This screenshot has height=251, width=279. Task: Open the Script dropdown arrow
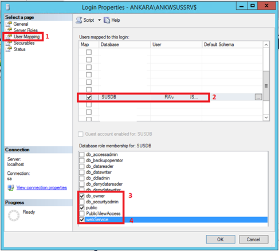99,20
